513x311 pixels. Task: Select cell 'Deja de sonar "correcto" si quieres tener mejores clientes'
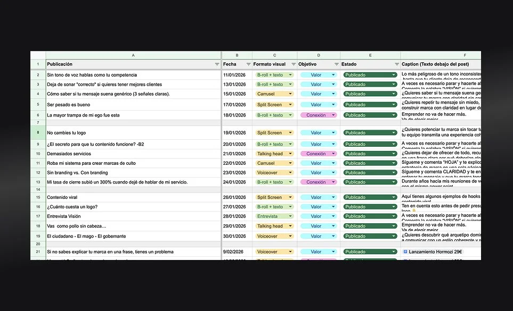pyautogui.click(x=134, y=84)
